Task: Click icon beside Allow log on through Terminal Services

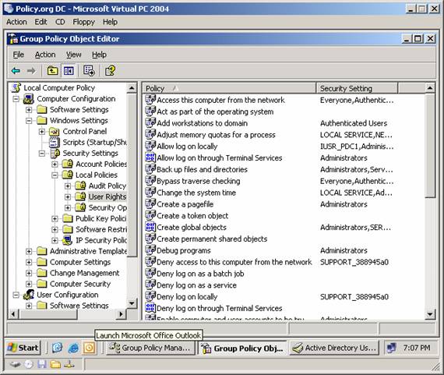Action: click(150, 157)
